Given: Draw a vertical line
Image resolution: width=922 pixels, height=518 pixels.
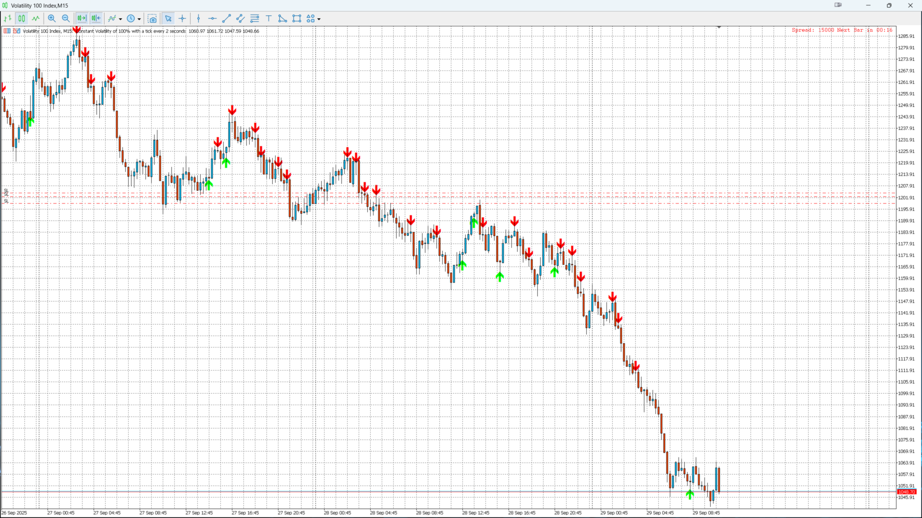Looking at the screenshot, I should 198,19.
